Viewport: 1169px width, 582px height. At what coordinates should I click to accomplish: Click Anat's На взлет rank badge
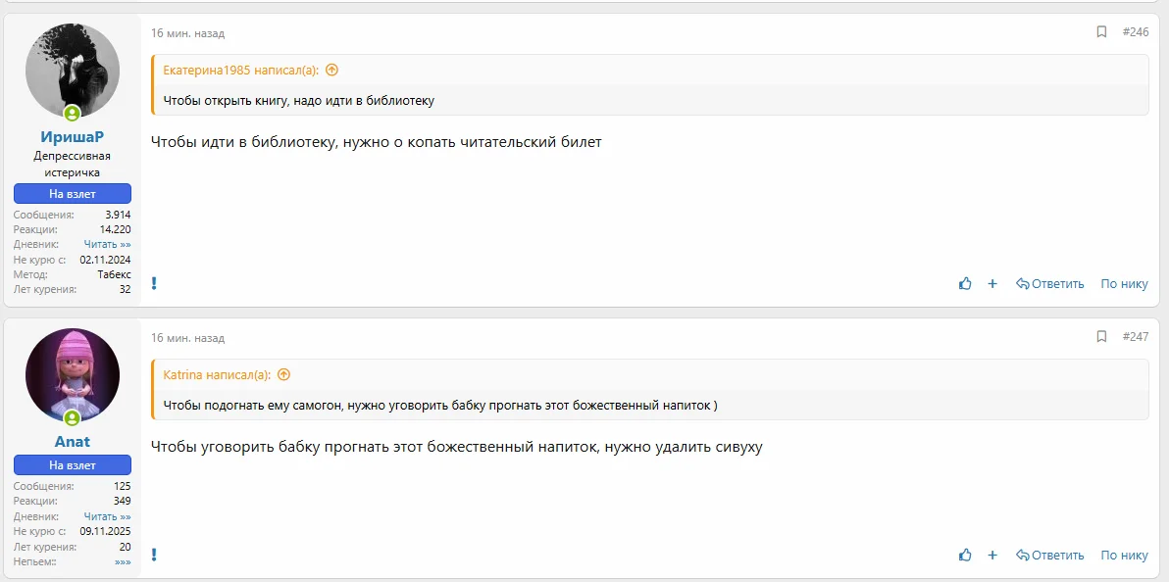coord(73,465)
